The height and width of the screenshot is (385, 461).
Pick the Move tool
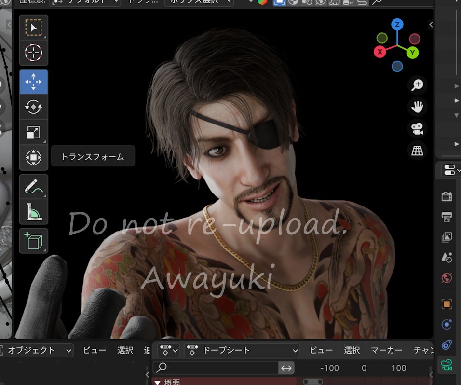point(34,82)
